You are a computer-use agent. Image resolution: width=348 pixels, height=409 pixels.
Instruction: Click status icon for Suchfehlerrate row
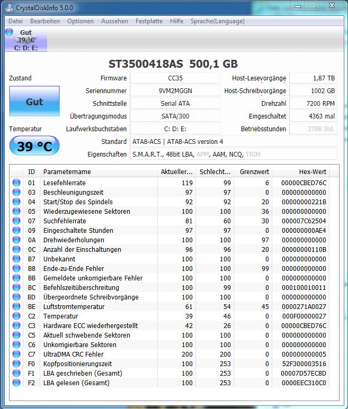click(x=16, y=221)
